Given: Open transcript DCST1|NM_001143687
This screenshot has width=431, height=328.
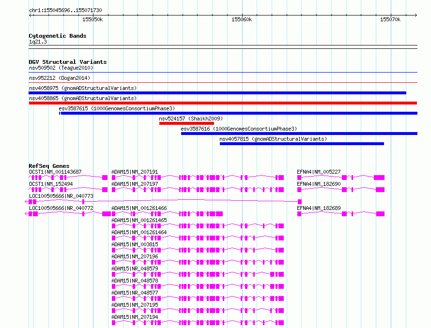Looking at the screenshot, I should point(55,172).
